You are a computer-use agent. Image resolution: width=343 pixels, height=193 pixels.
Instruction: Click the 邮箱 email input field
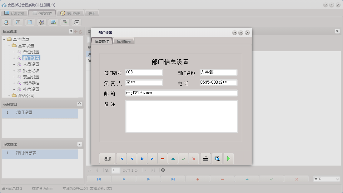[x=181, y=93]
